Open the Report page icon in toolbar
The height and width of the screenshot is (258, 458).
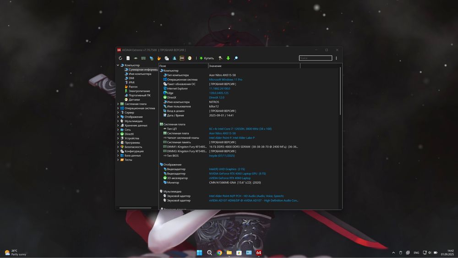tap(128, 58)
